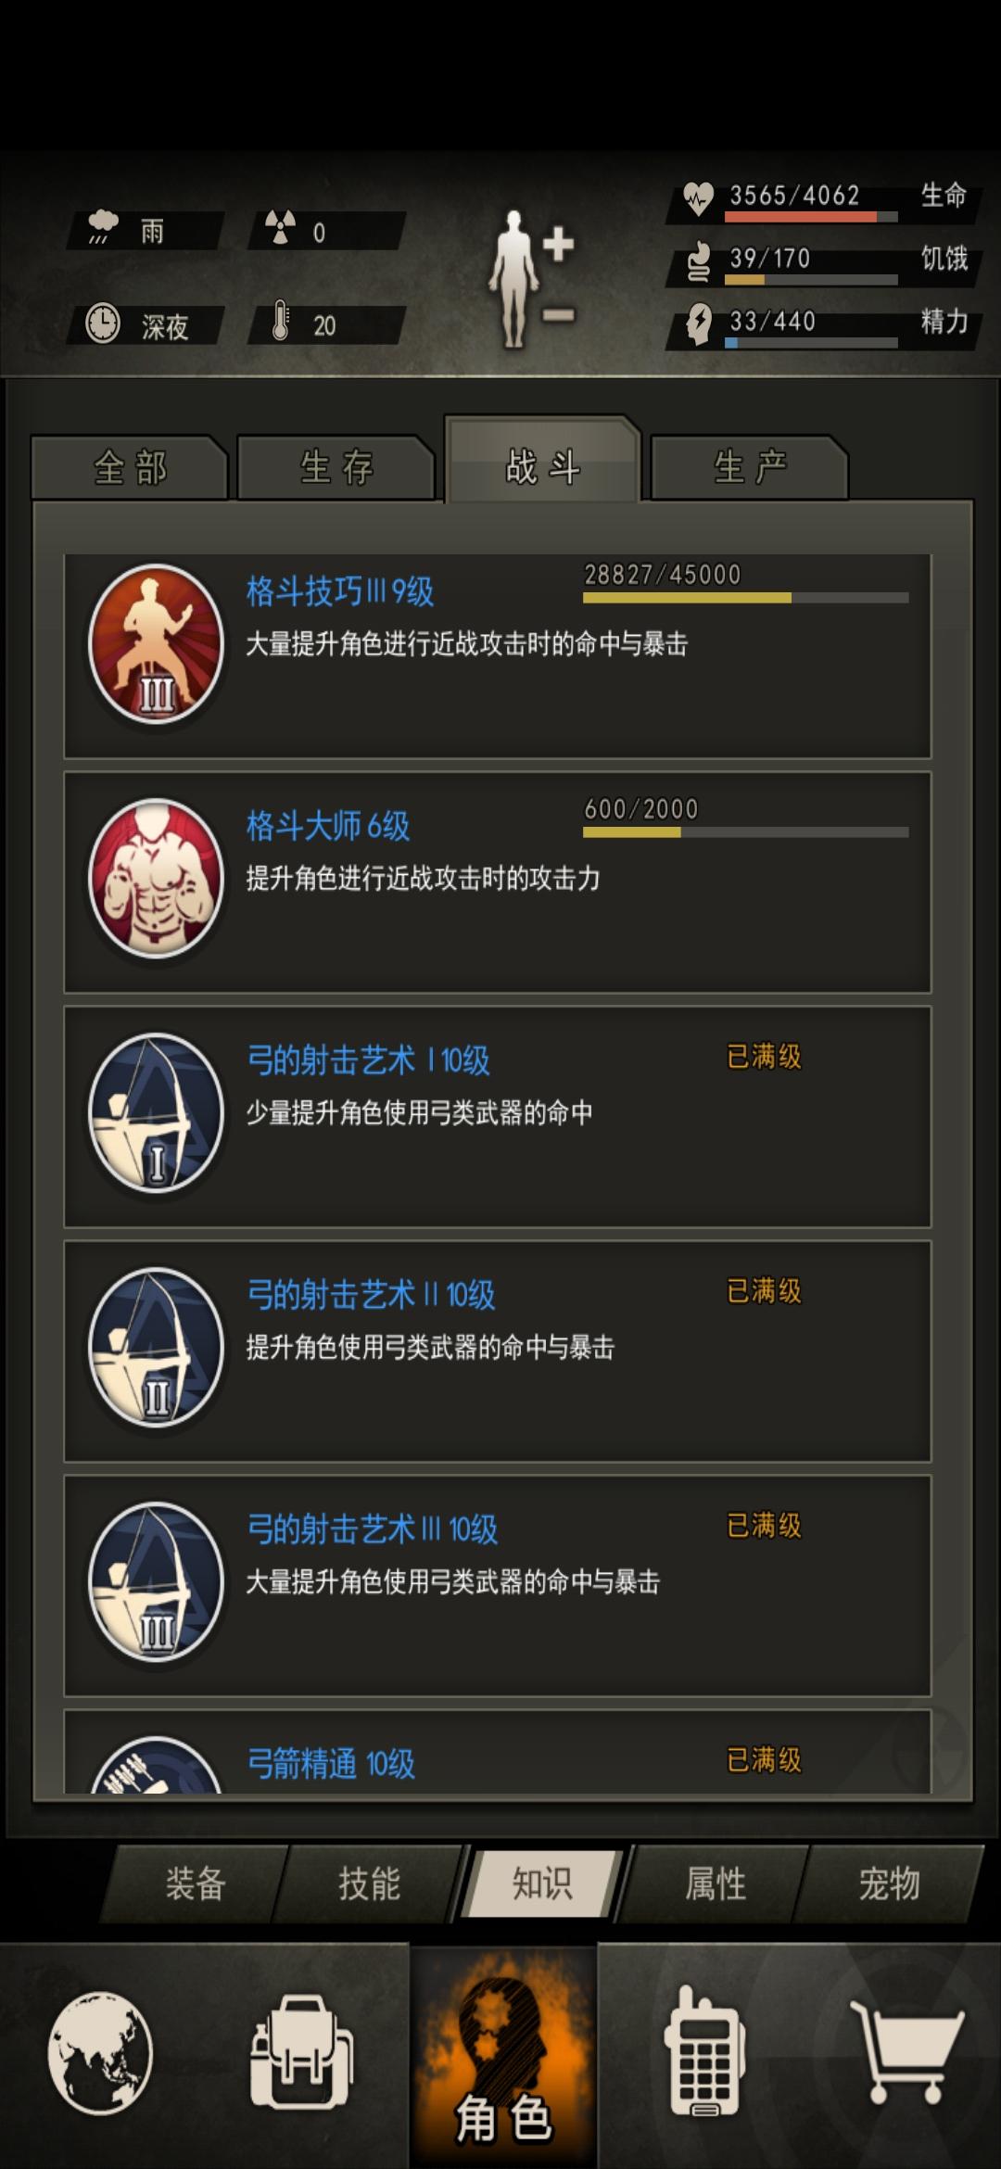Tap the body status figure icon
Image resolution: width=1001 pixels, height=2169 pixels.
[533, 278]
